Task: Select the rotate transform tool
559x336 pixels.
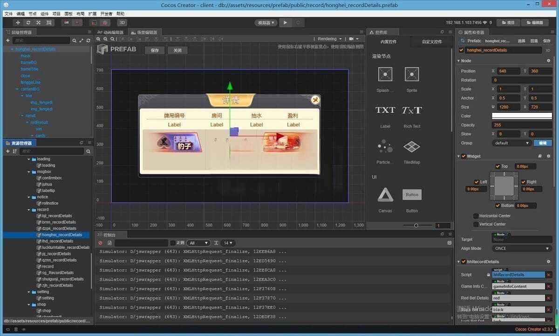Action: (x=28, y=22)
